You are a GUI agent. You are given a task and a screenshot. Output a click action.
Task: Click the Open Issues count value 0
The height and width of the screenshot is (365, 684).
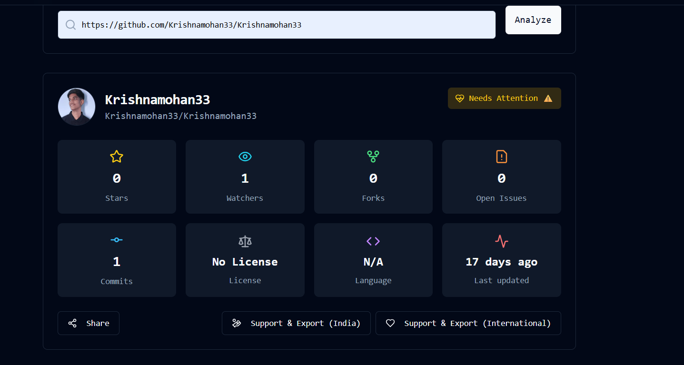[502, 179]
